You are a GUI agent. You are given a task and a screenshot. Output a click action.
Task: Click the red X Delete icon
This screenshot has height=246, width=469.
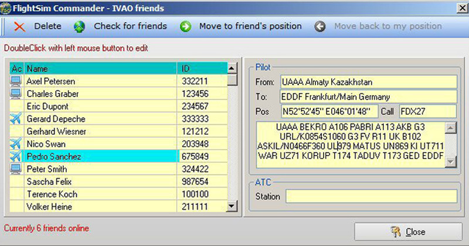pos(19,26)
